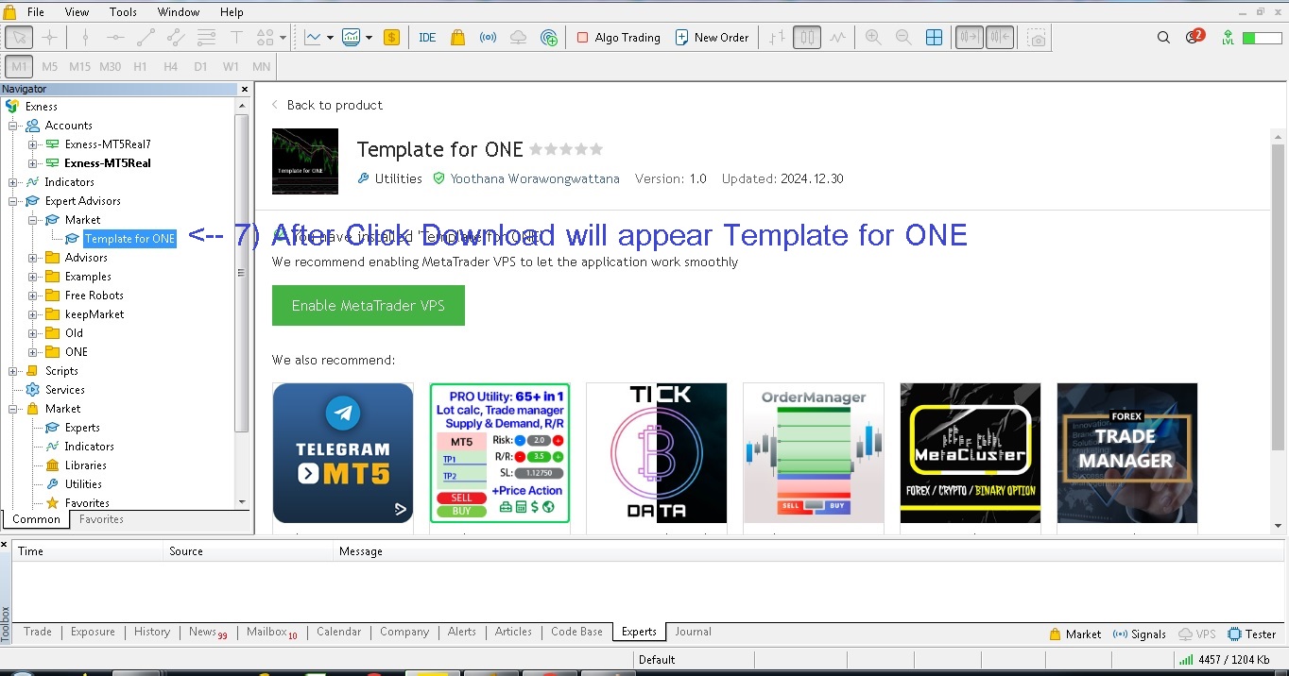This screenshot has width=1289, height=676.
Task: Select the M1 timeframe
Action: click(x=19, y=67)
